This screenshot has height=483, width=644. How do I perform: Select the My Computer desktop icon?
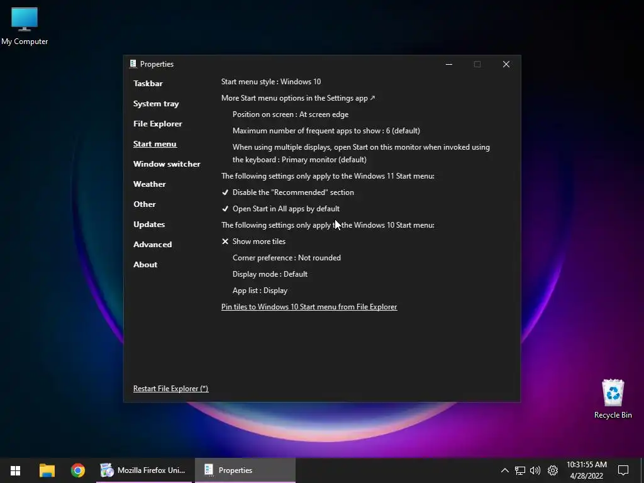(x=25, y=26)
